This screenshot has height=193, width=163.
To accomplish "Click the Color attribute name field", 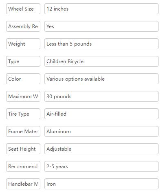I will pyautogui.click(x=23, y=79).
